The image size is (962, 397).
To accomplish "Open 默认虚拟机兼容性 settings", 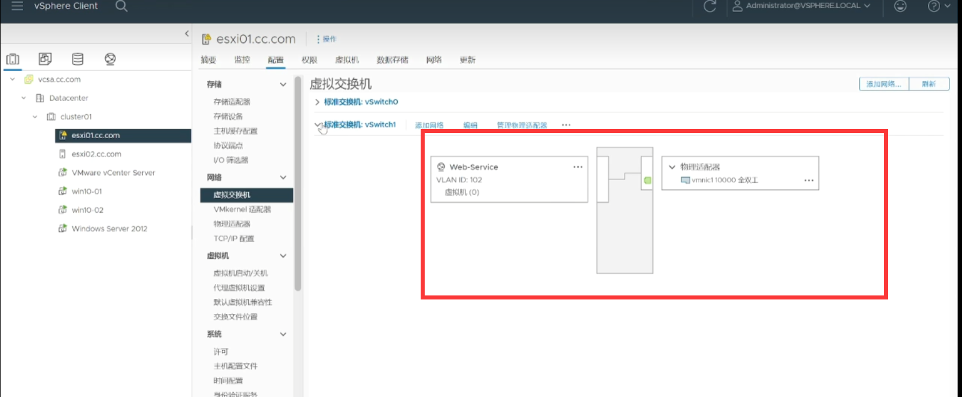I will [243, 302].
